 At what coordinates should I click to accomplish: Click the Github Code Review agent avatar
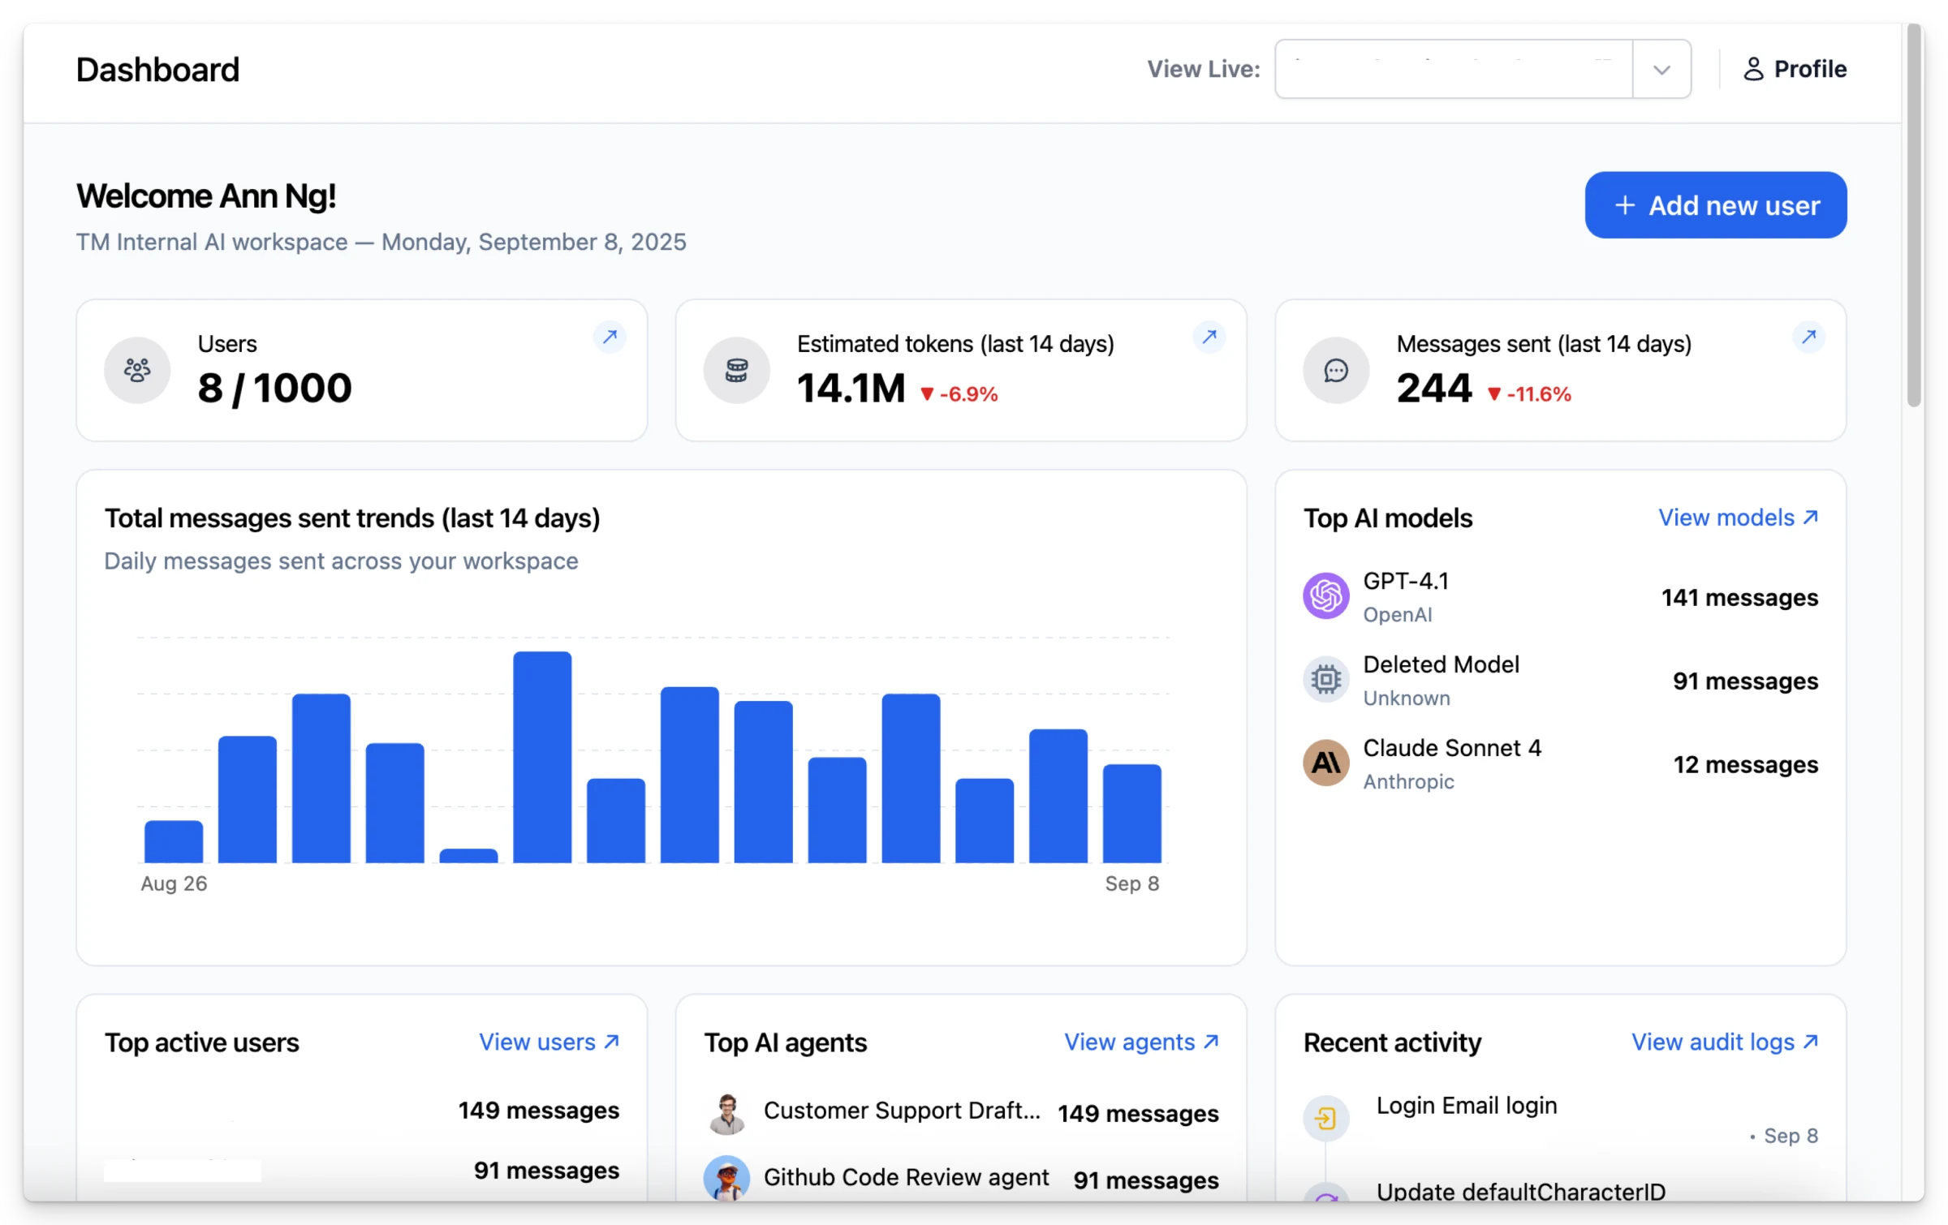(x=726, y=1179)
